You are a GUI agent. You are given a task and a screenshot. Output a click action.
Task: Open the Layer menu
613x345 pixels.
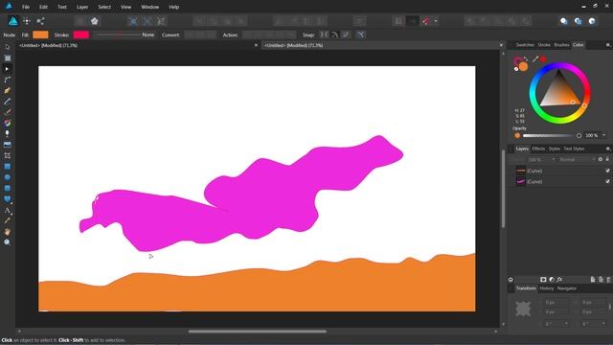coord(82,7)
